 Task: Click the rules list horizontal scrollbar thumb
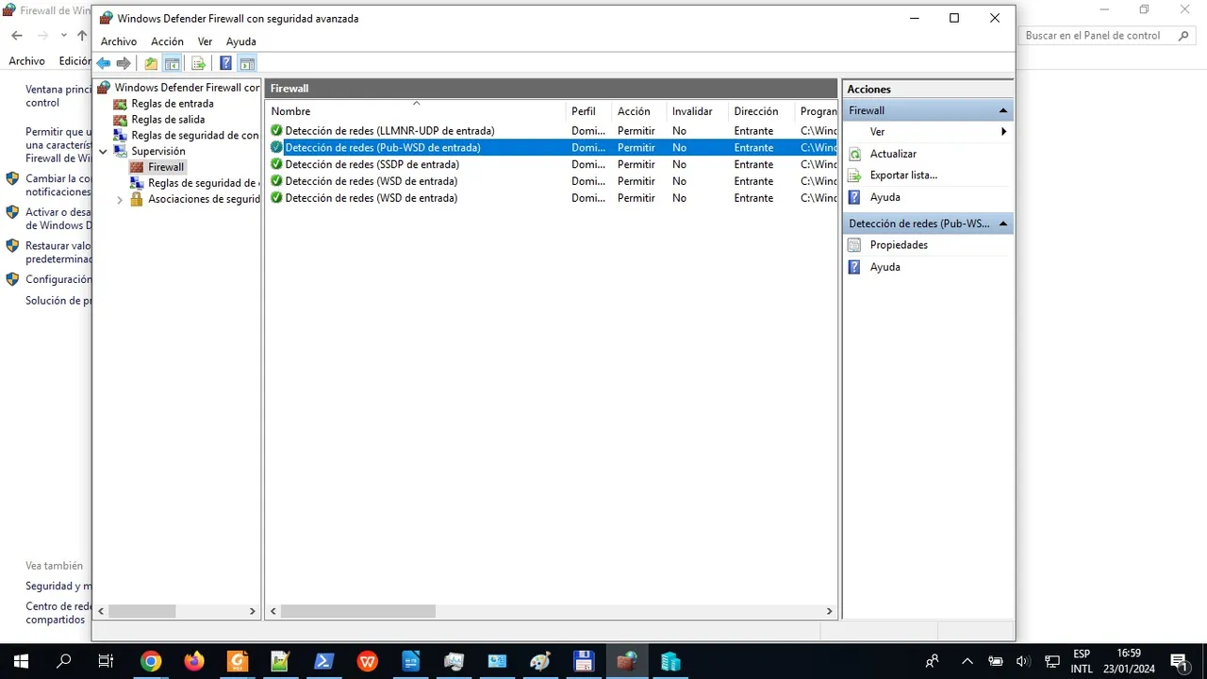pos(358,611)
